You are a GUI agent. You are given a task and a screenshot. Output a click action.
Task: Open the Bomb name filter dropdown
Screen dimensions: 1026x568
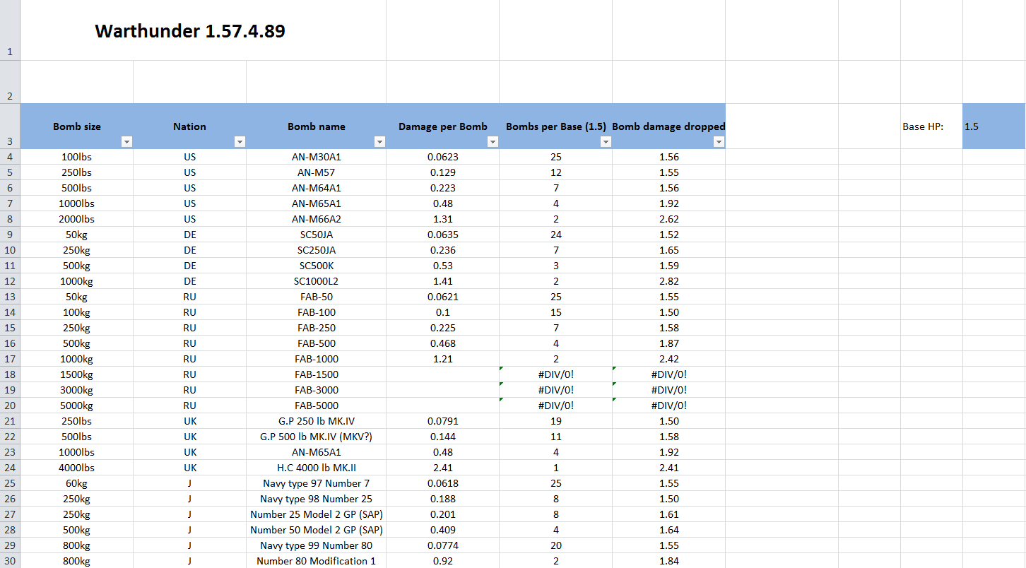(x=379, y=142)
